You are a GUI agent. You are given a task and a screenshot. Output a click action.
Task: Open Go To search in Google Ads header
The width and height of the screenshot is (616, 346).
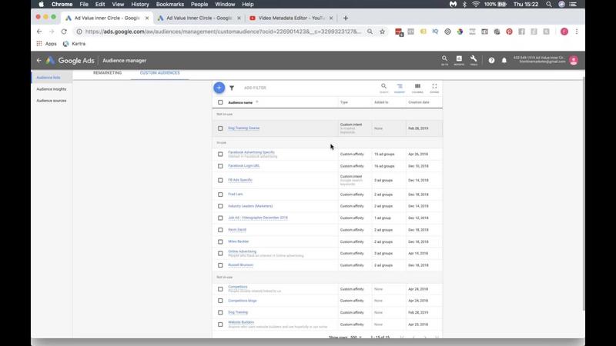click(444, 60)
